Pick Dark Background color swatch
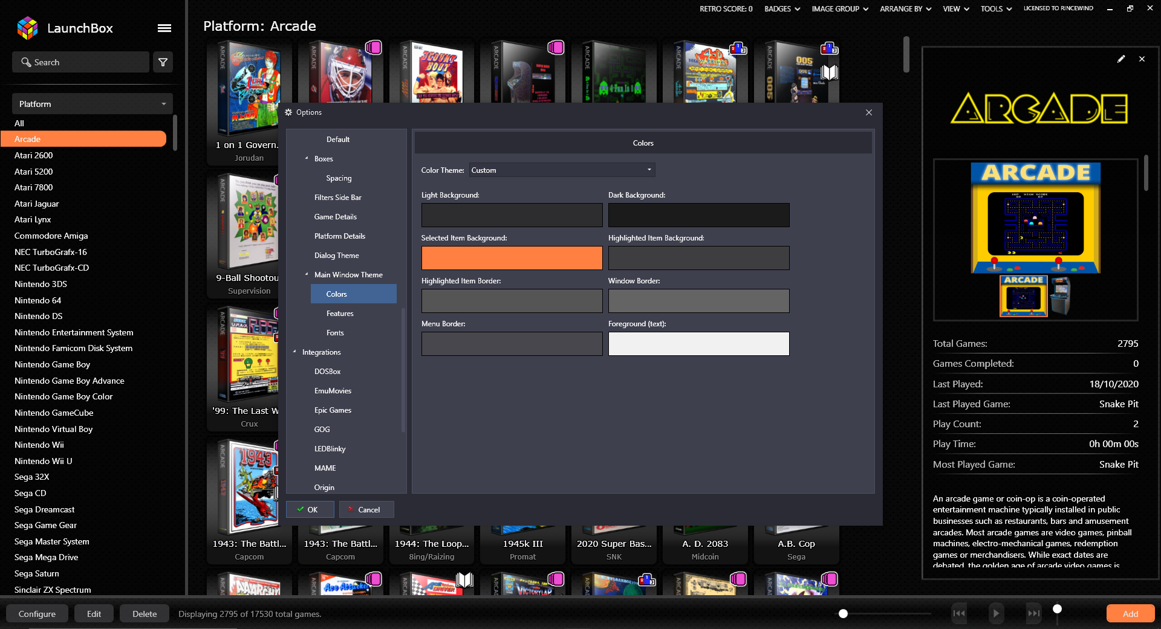Image resolution: width=1161 pixels, height=629 pixels. coord(698,215)
